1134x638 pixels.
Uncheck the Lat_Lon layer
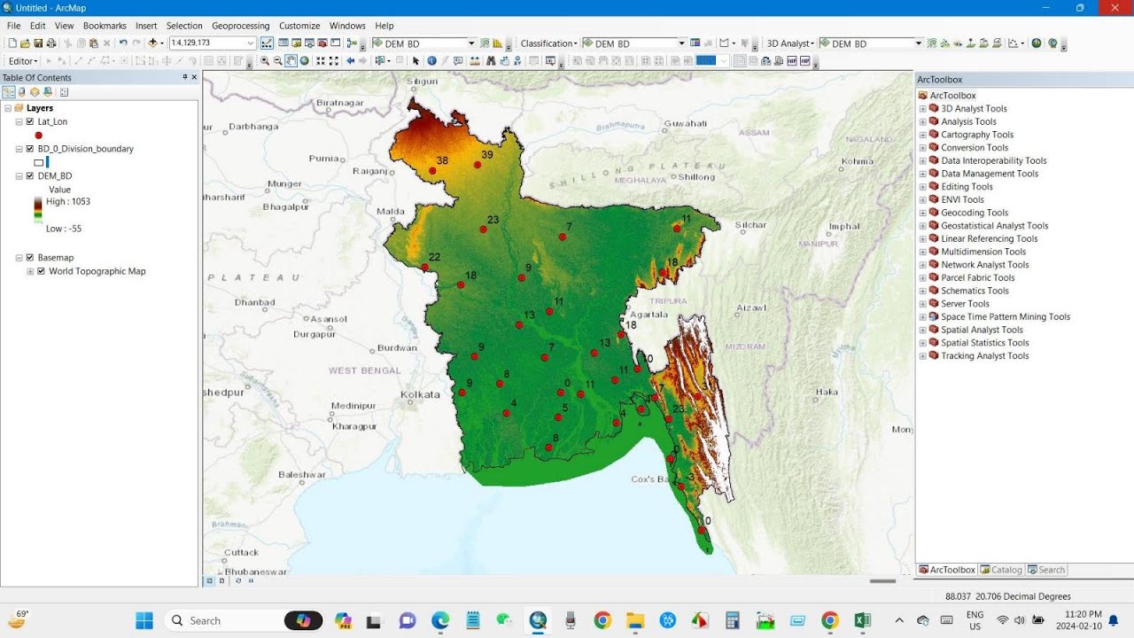[x=30, y=121]
